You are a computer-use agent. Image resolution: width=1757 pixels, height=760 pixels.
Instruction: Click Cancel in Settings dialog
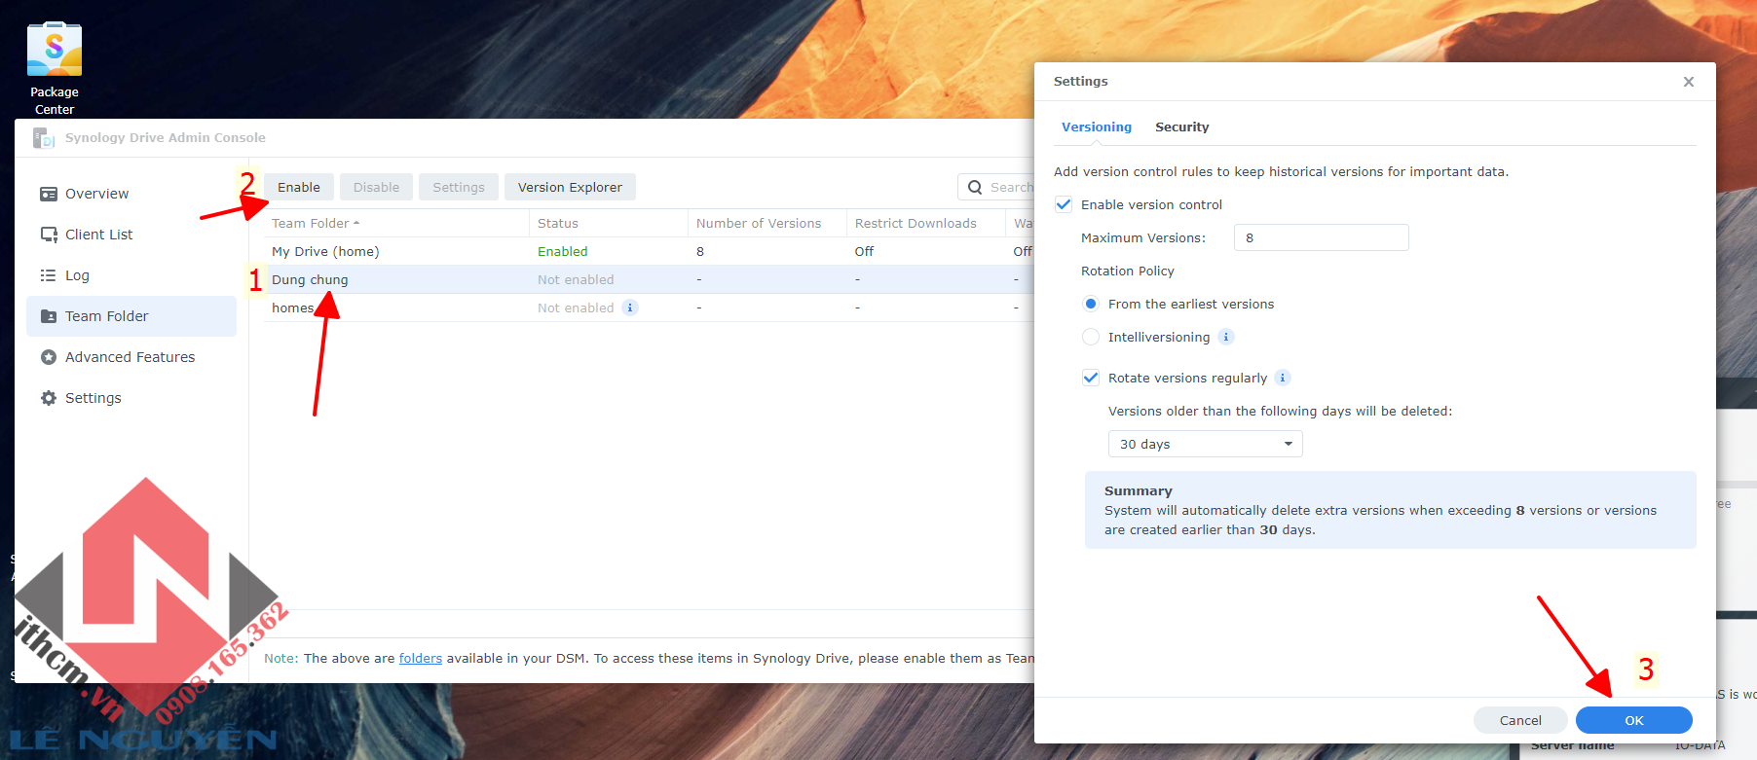[x=1520, y=720]
